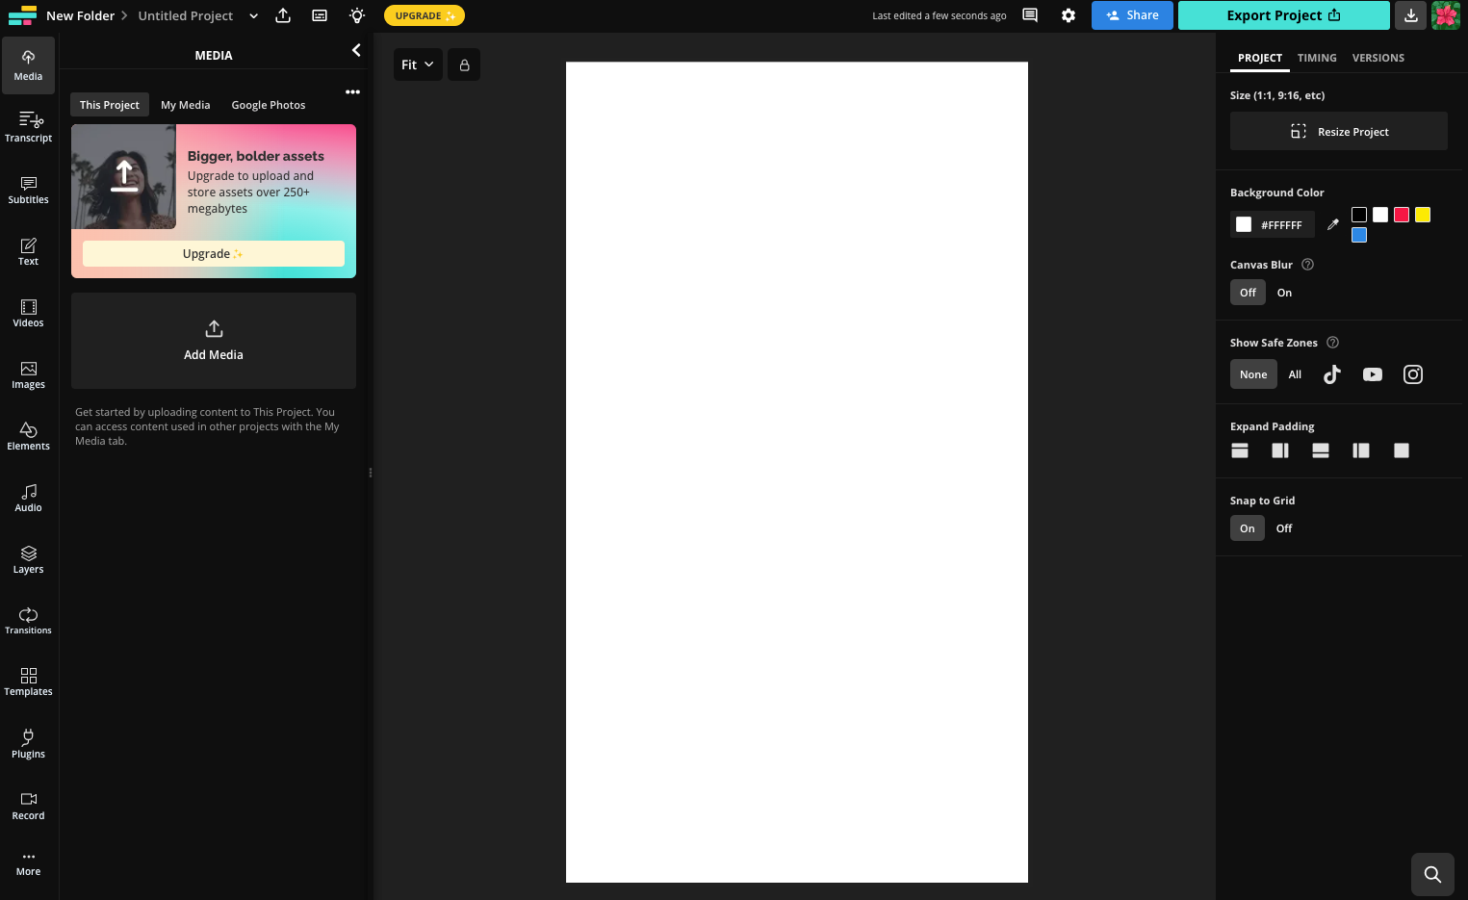Switch to Google Photos tab
The width and height of the screenshot is (1468, 900).
269,105
